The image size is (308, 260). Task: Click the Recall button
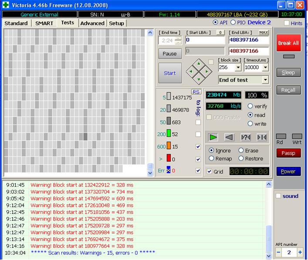[x=288, y=90]
